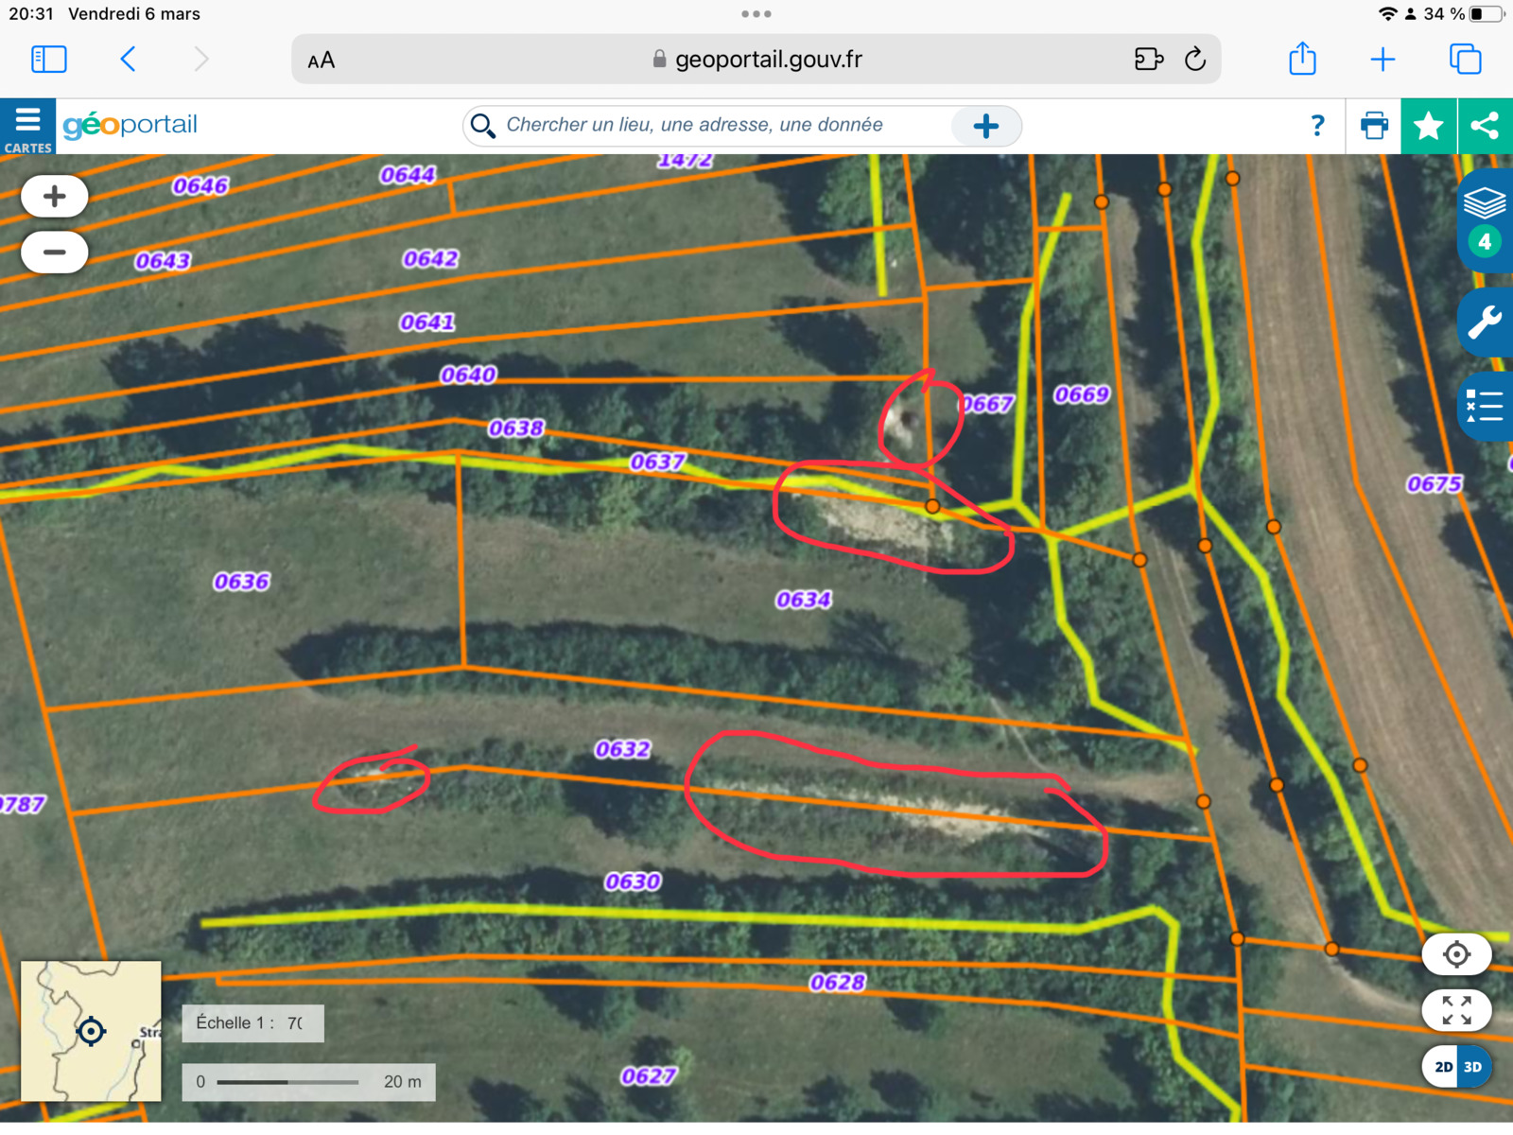The image size is (1513, 1135).
Task: Center map on my location
Action: (x=1456, y=954)
